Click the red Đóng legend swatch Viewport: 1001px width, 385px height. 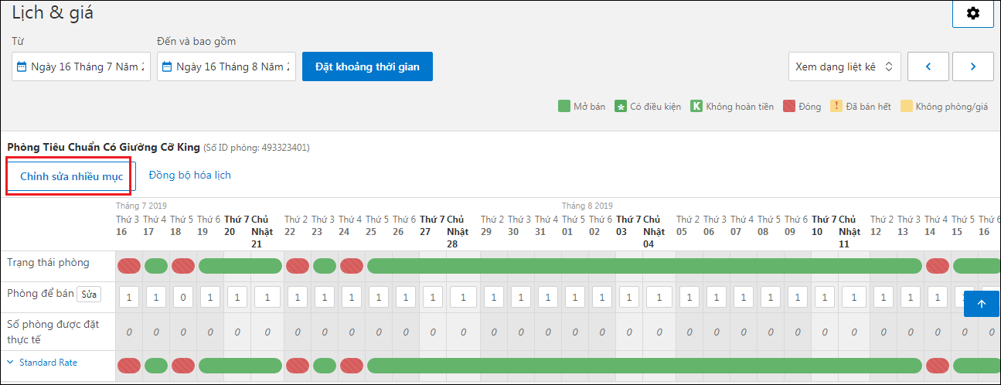coord(789,106)
